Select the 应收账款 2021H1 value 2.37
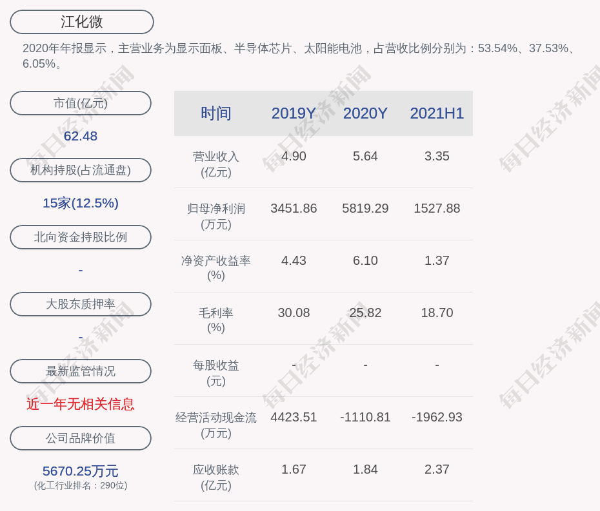600x511 pixels. point(437,469)
